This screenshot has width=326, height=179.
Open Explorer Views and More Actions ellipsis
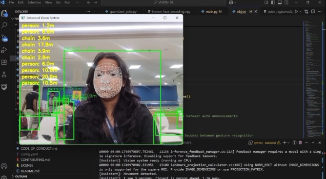[x=88, y=12]
